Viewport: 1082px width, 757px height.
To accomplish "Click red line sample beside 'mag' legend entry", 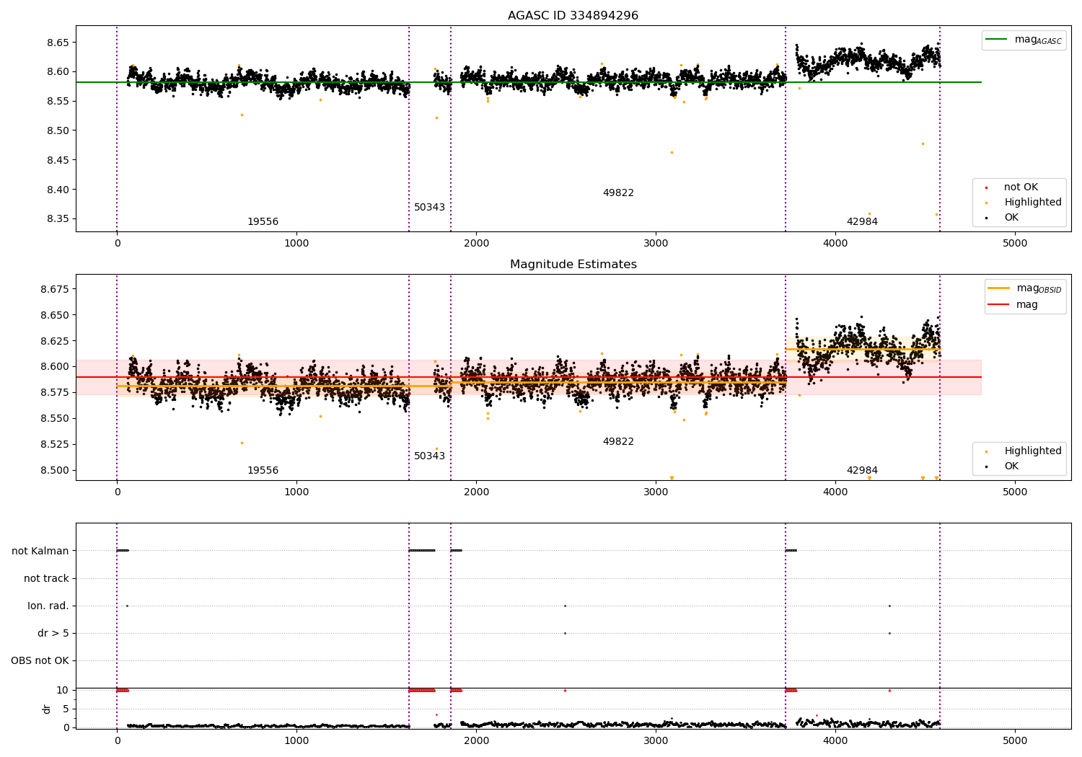I will [998, 305].
